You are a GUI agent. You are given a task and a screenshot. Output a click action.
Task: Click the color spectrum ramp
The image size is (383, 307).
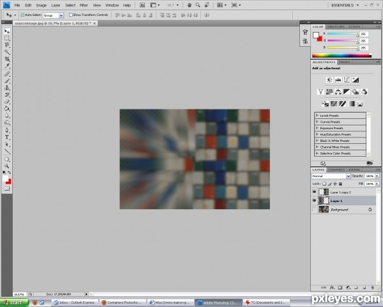coord(342,56)
